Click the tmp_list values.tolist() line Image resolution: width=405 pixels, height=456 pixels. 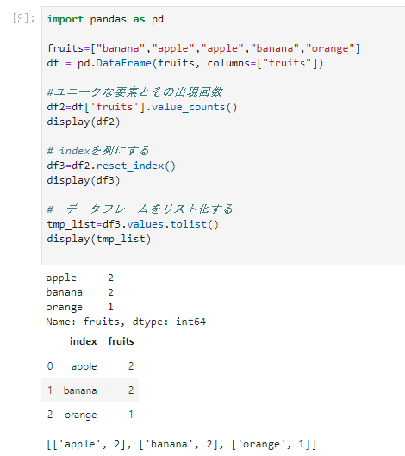pos(133,224)
